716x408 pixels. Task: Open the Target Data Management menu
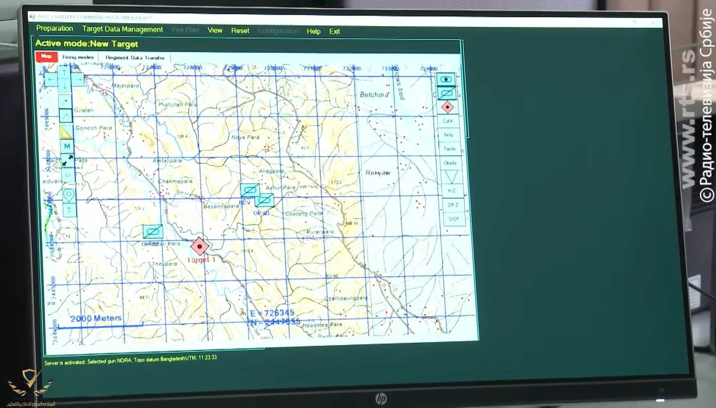coord(122,29)
